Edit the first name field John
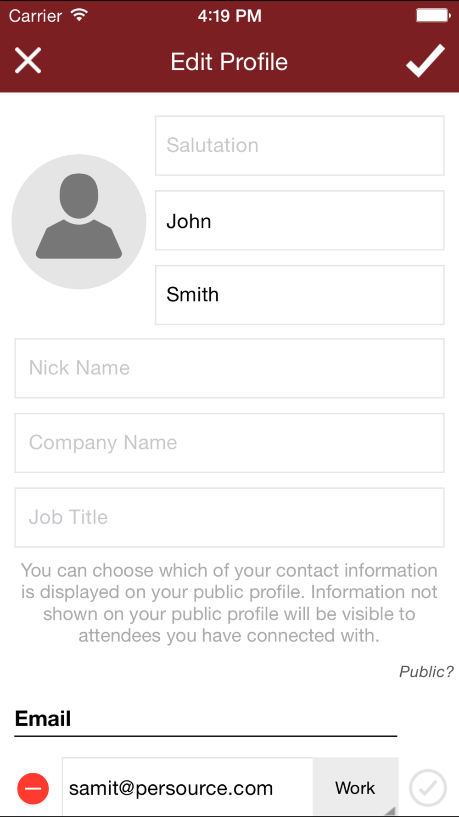Screen dimensions: 459x817 (300, 221)
